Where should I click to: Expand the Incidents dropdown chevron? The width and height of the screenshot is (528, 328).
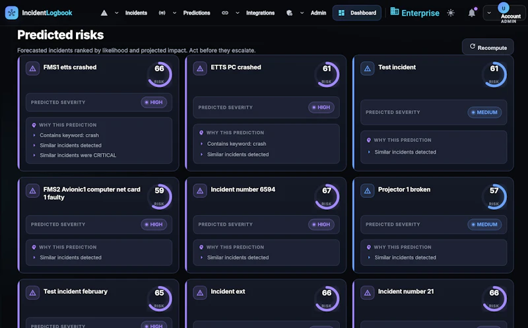tap(117, 13)
